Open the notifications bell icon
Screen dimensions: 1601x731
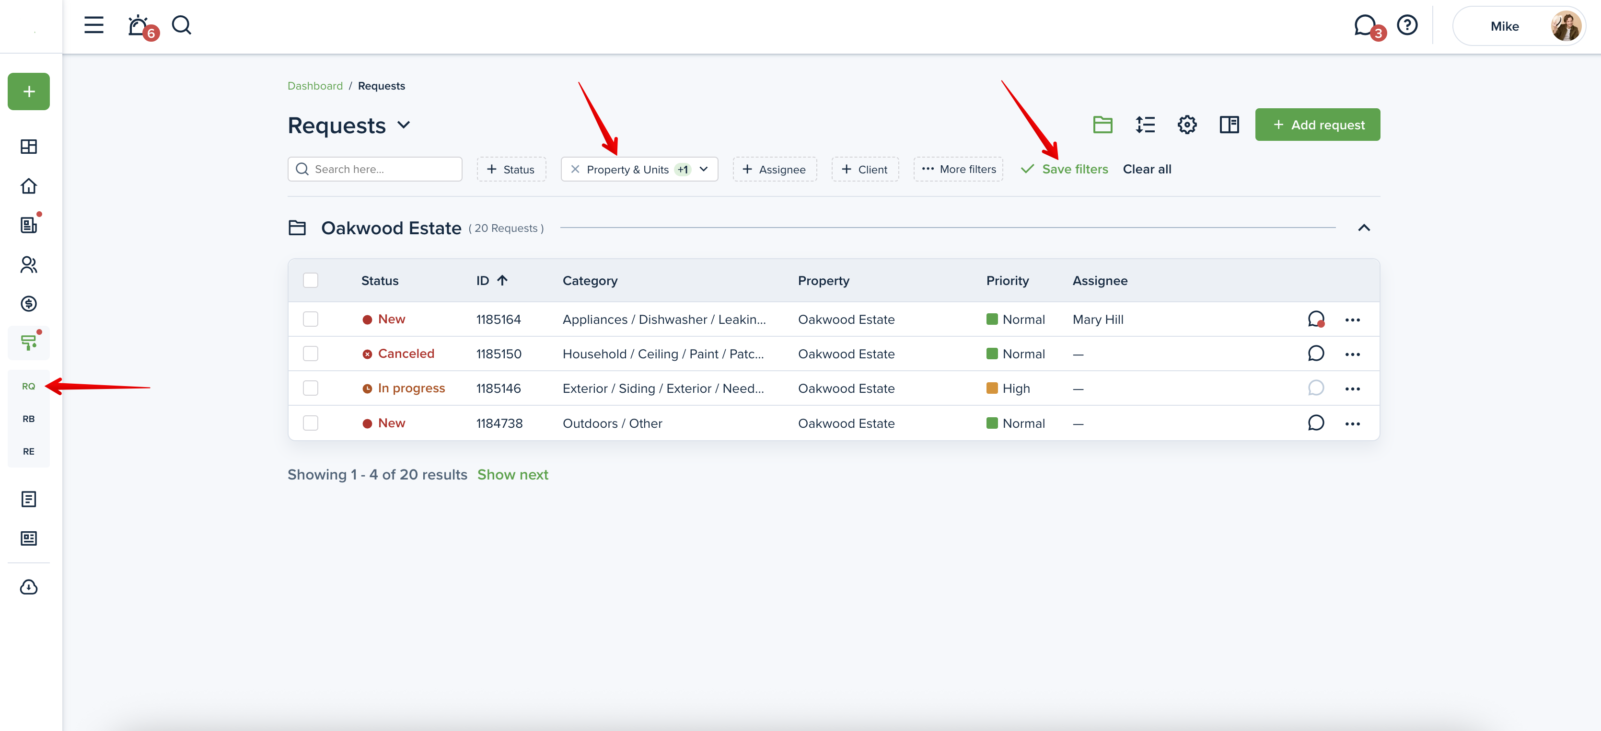pyautogui.click(x=138, y=25)
